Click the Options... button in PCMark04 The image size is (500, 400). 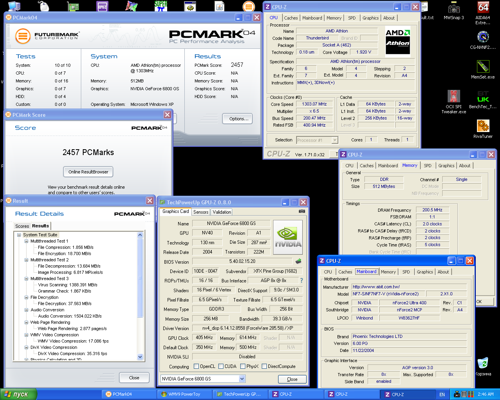237,119
